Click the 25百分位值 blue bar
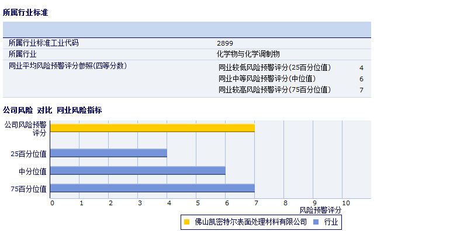The height and width of the screenshot is (231, 474). (109, 153)
